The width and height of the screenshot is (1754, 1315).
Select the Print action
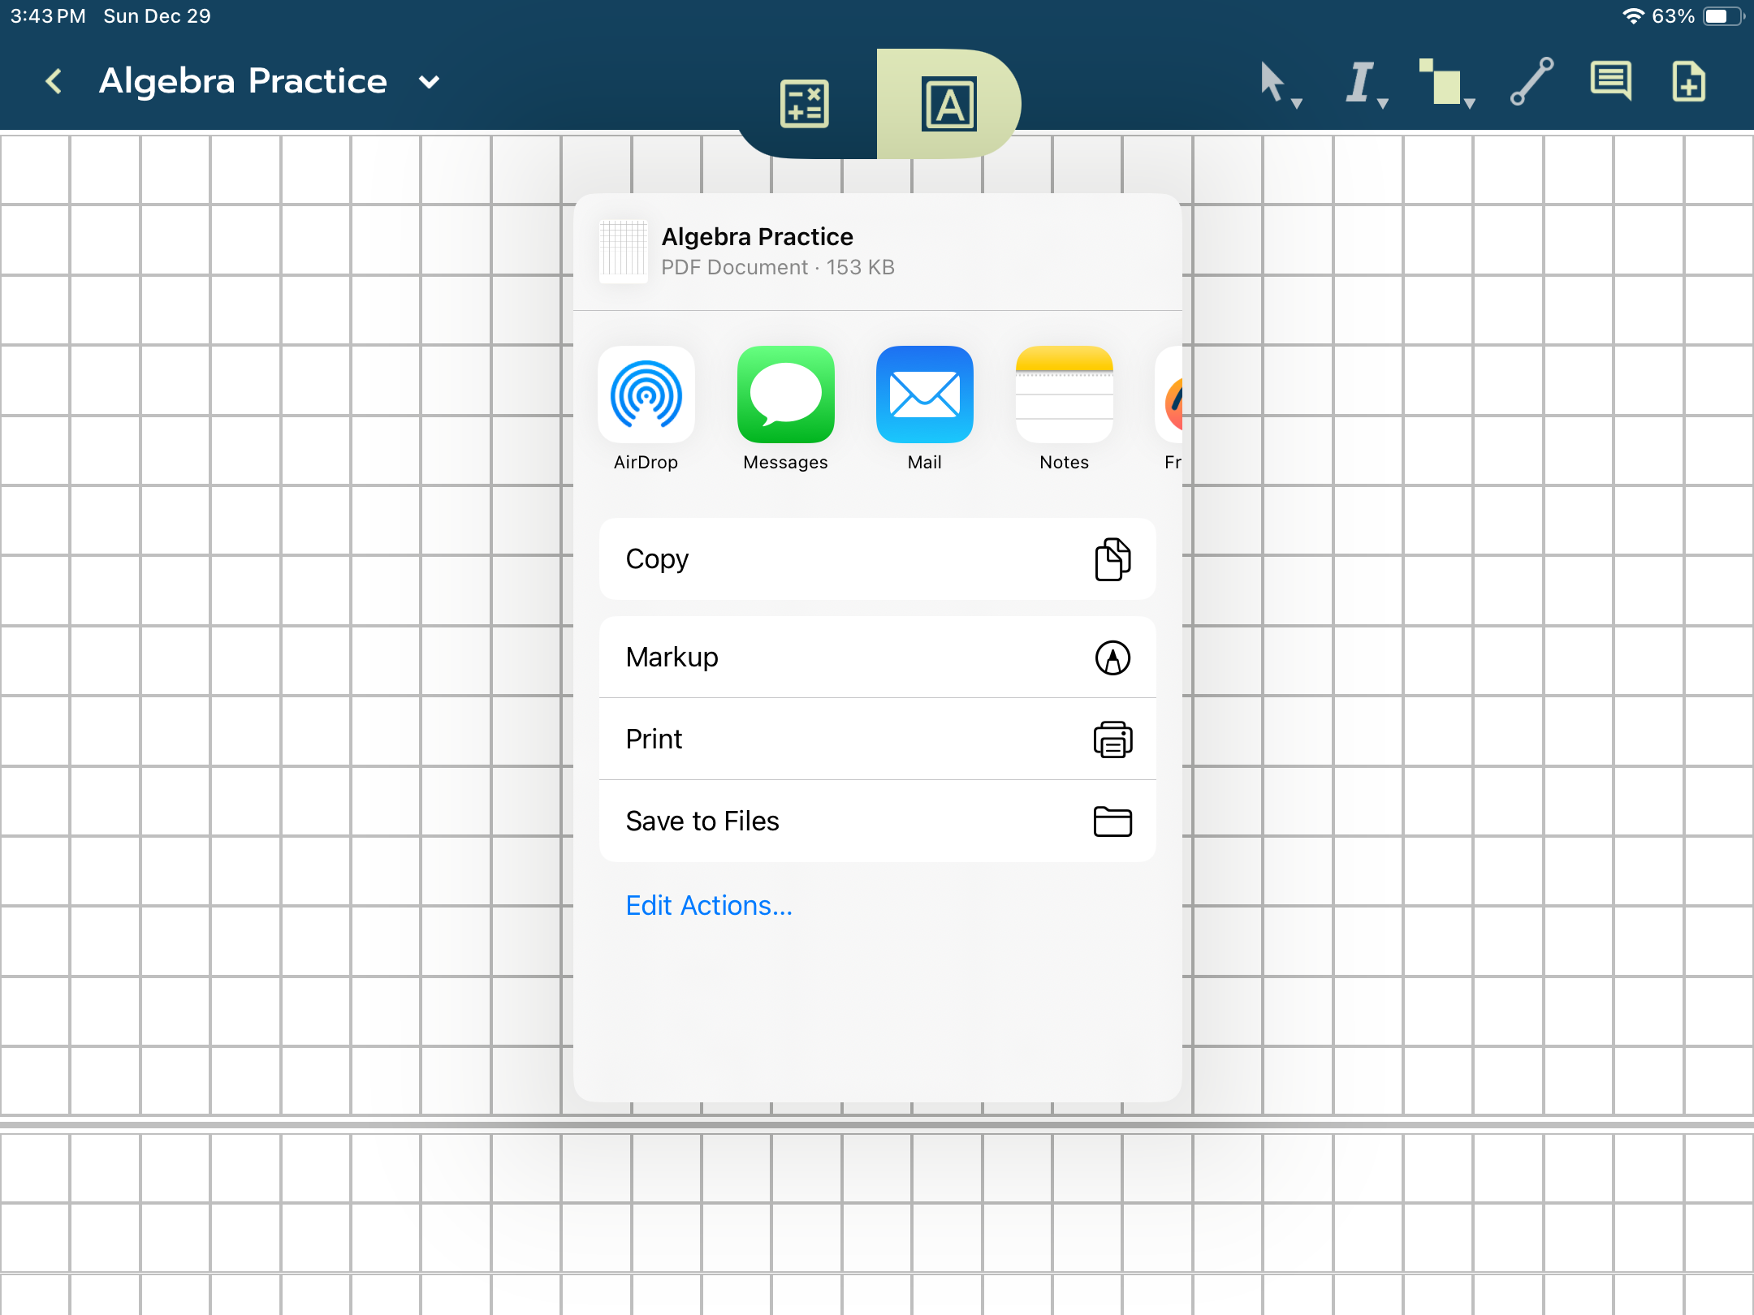click(x=877, y=739)
